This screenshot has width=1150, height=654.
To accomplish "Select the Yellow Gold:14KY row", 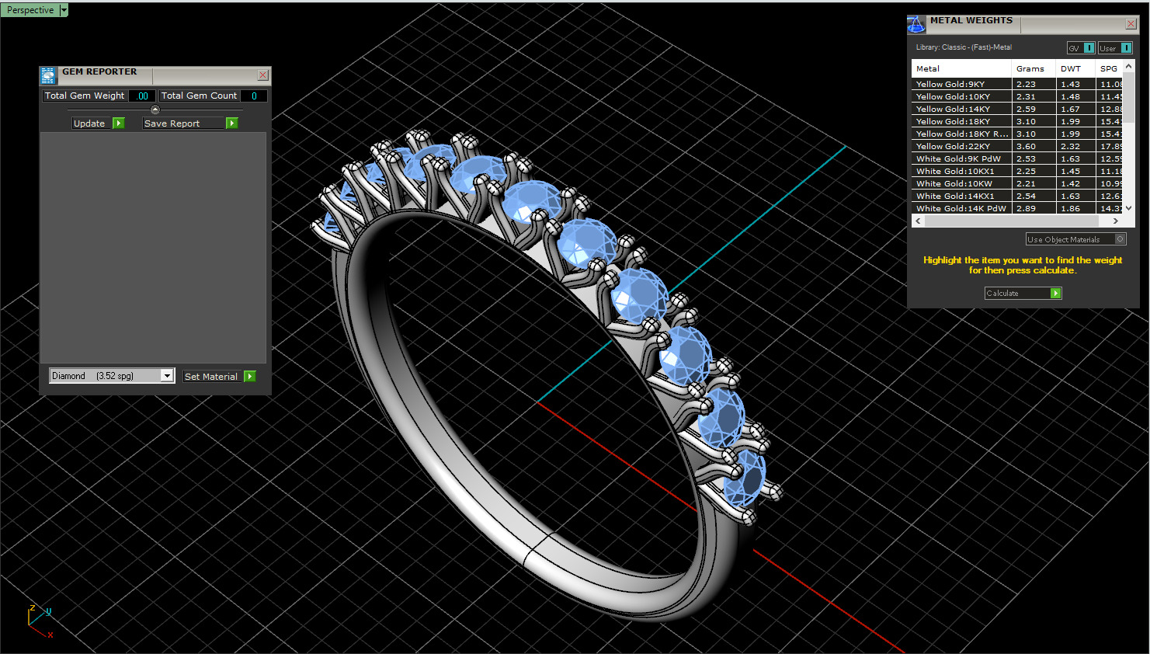I will tap(1016, 109).
